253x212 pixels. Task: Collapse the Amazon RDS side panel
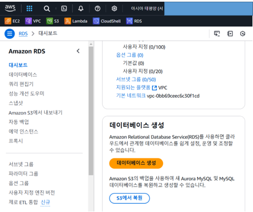tap(78, 51)
